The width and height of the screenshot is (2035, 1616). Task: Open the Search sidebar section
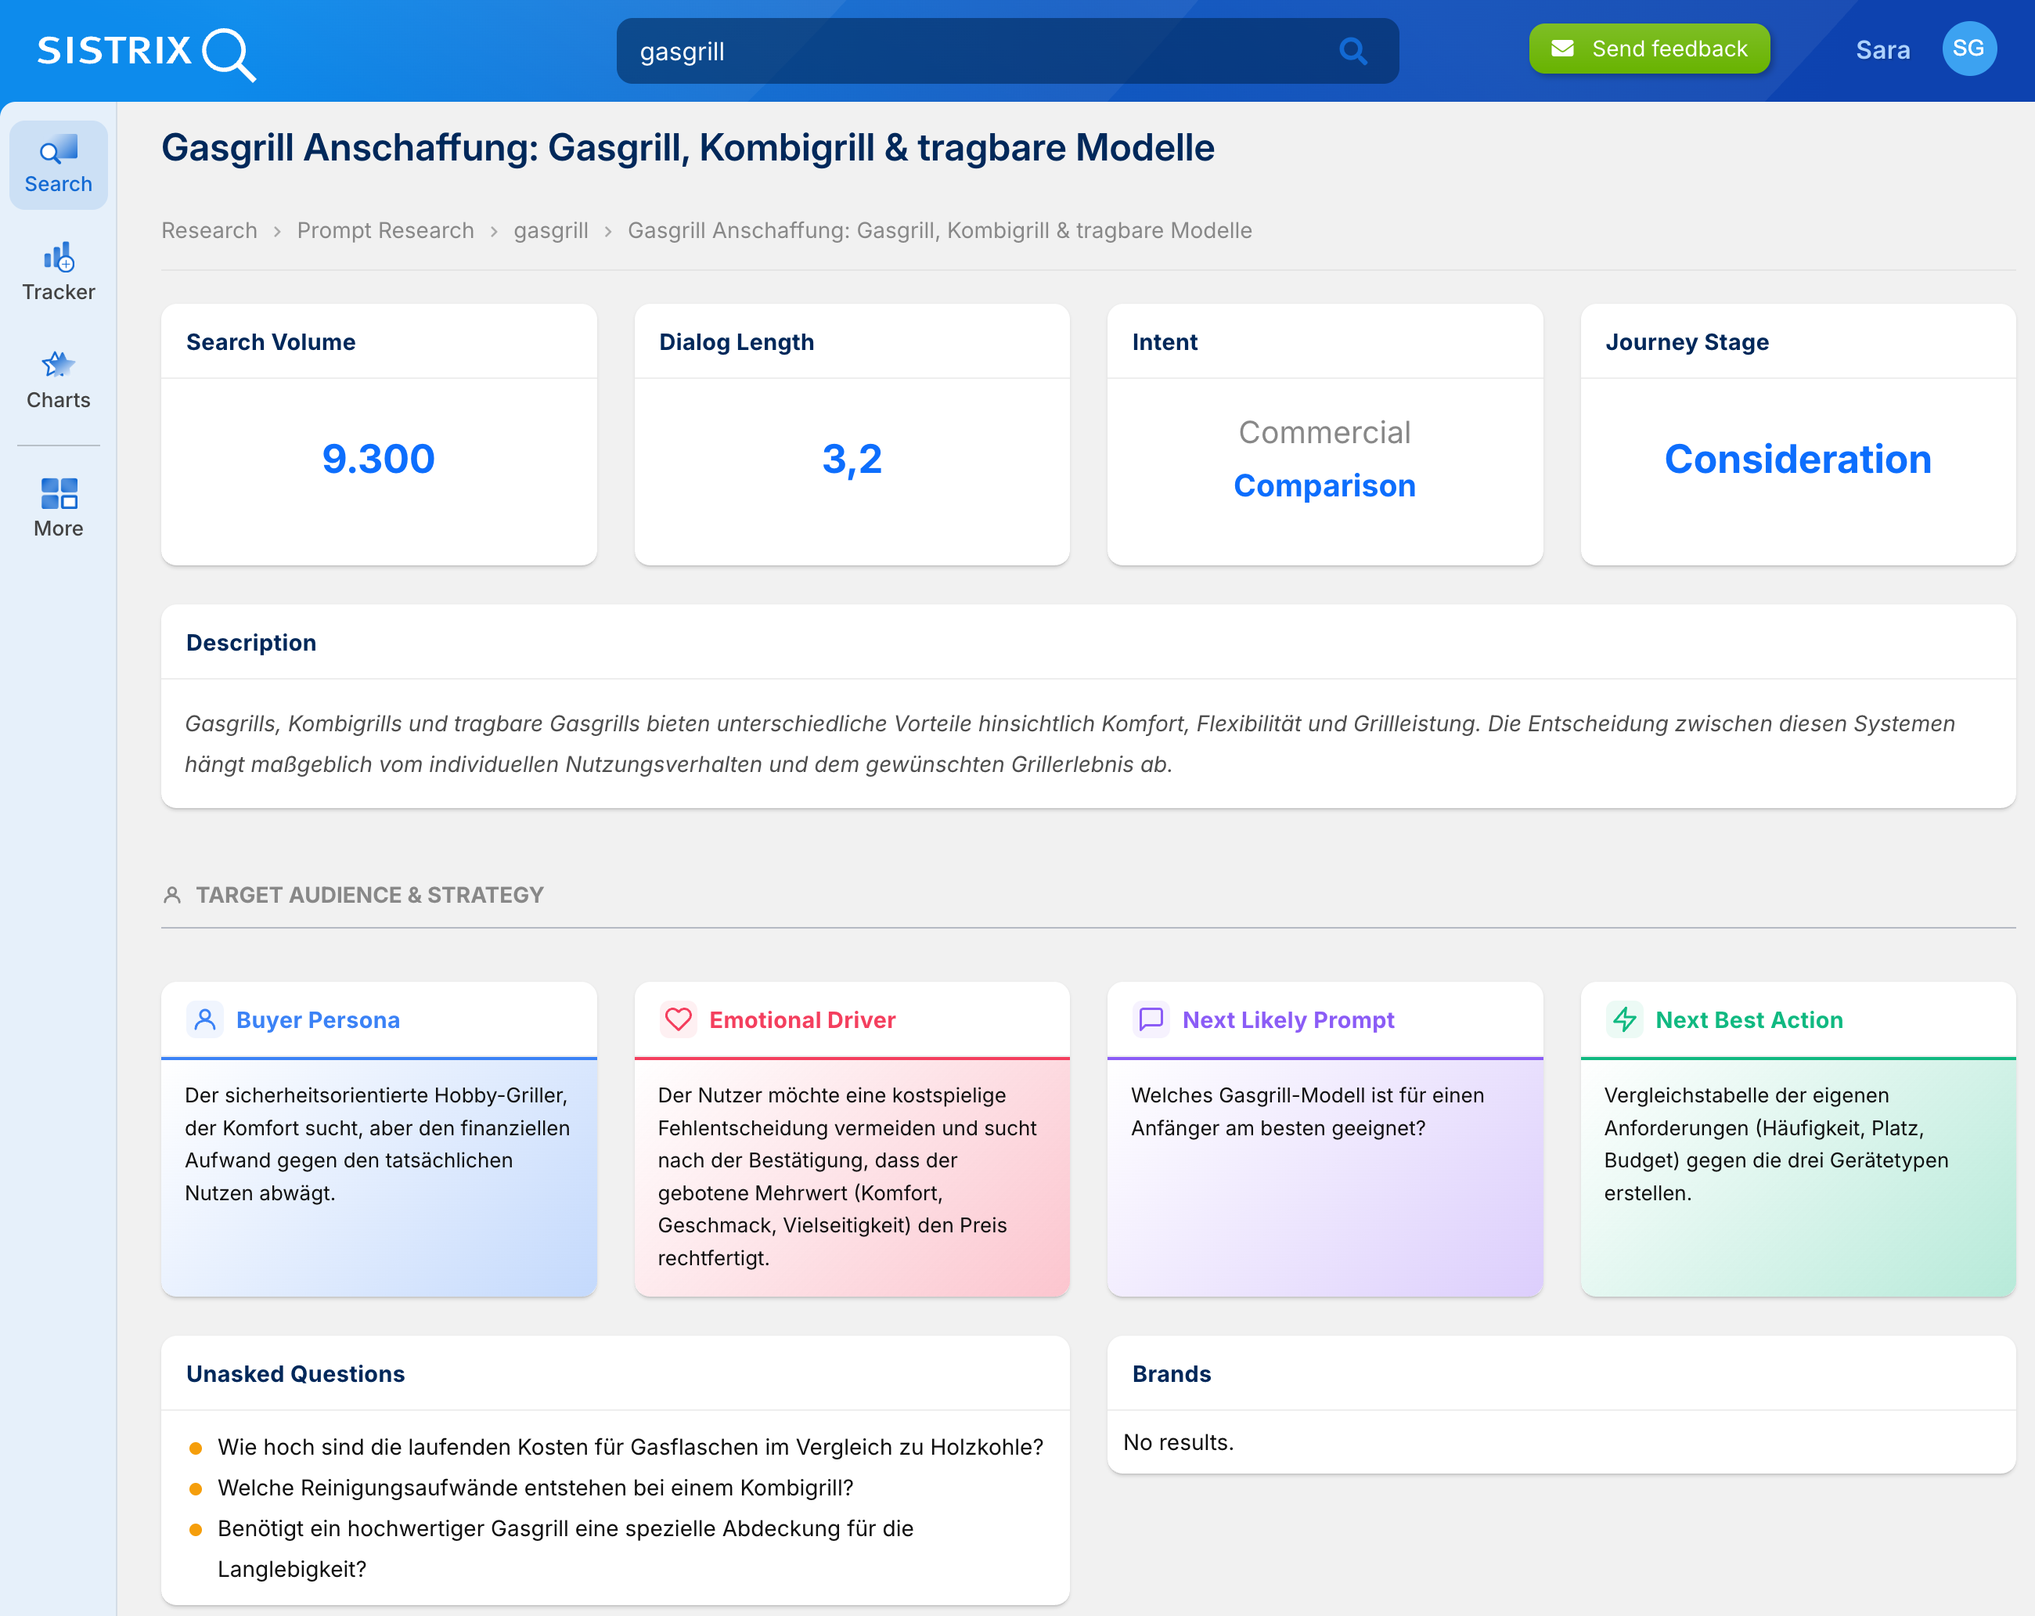(59, 165)
